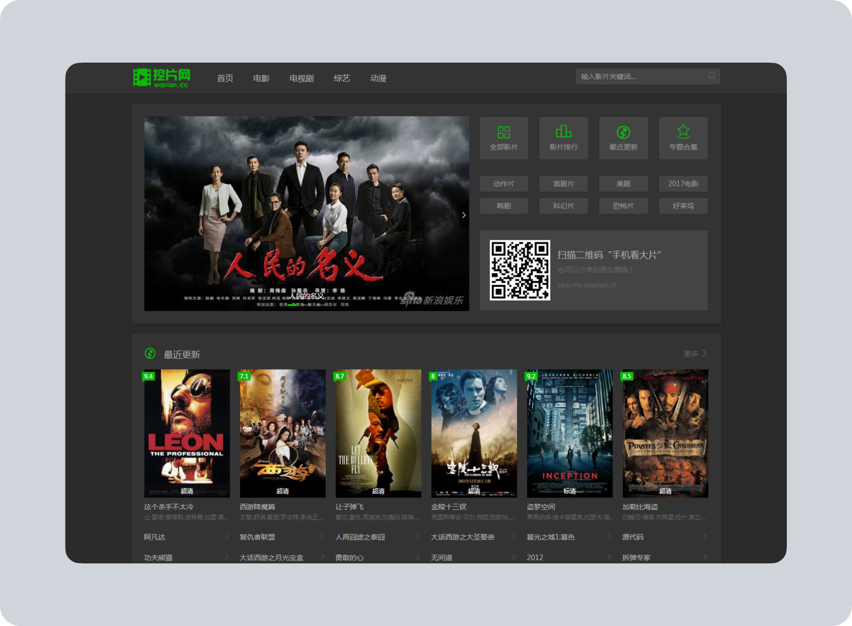This screenshot has height=626, width=852.
Task: Open the 金陵十三钗 movie poster
Action: (474, 434)
